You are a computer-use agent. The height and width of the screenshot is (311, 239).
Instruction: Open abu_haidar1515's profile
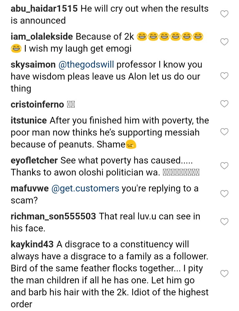44,9
